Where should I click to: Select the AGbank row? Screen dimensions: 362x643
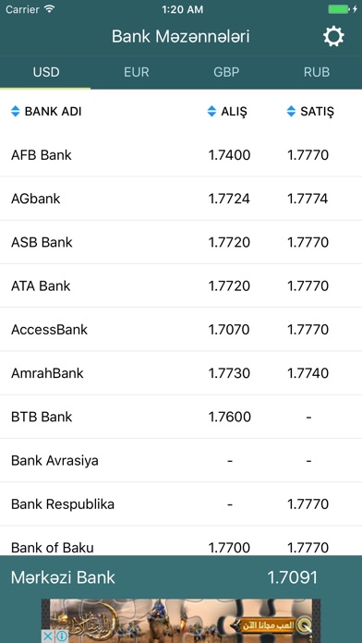click(181, 199)
